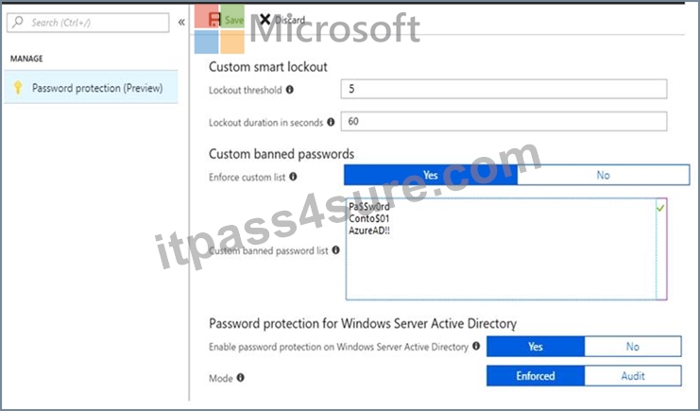This screenshot has height=411, width=700.
Task: Switch Mode to Audit
Action: coord(633,376)
